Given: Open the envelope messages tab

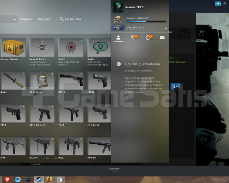Looking at the screenshot, I should click(x=162, y=37).
